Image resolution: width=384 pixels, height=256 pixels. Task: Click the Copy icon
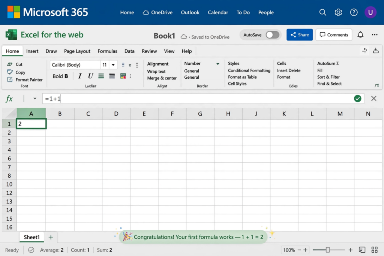point(10,72)
